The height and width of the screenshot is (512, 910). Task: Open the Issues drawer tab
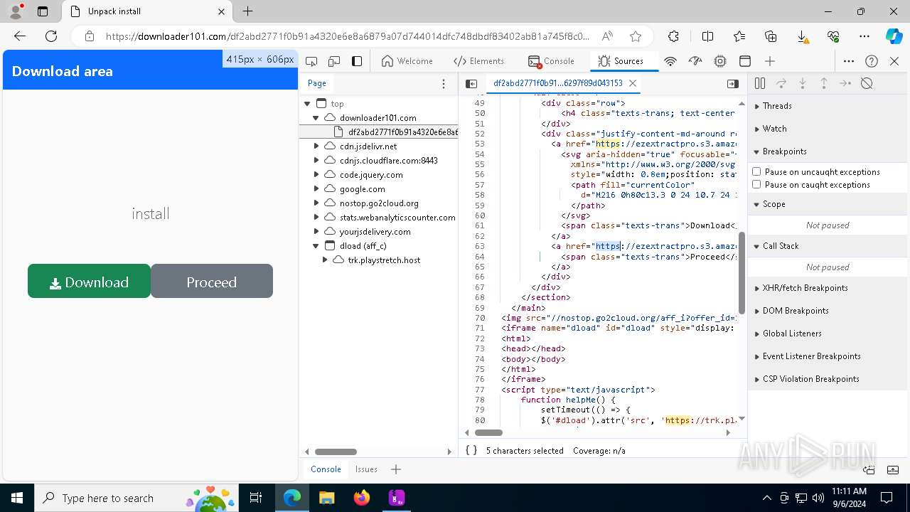[366, 469]
